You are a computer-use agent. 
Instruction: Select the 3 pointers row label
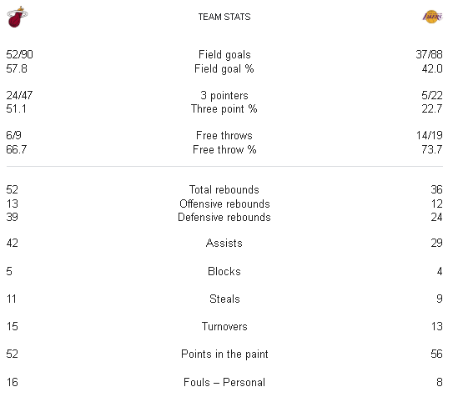point(224,96)
